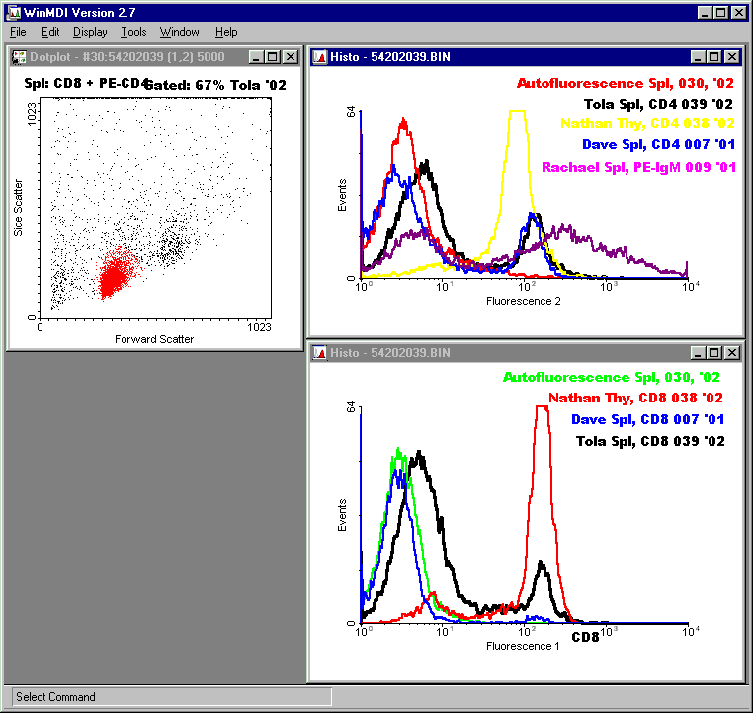This screenshot has width=753, height=713.
Task: Maximize the Fluorescence 2 histogram window
Action: (x=715, y=57)
